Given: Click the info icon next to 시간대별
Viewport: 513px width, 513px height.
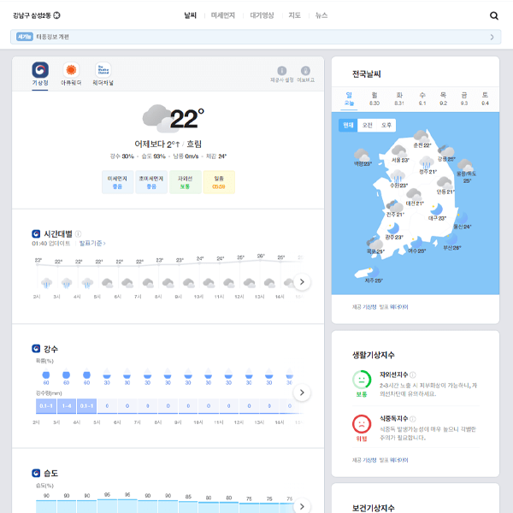Looking at the screenshot, I should [x=78, y=233].
